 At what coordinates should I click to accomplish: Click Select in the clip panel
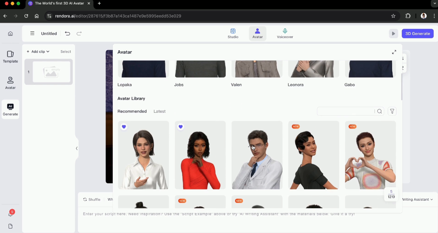tap(66, 51)
